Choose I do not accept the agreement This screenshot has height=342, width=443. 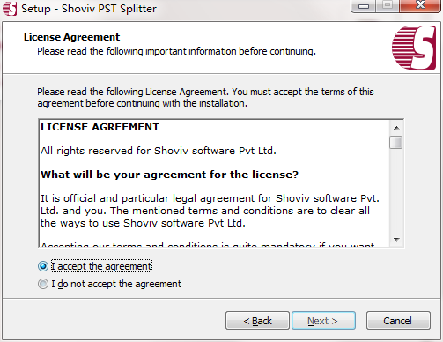click(43, 284)
